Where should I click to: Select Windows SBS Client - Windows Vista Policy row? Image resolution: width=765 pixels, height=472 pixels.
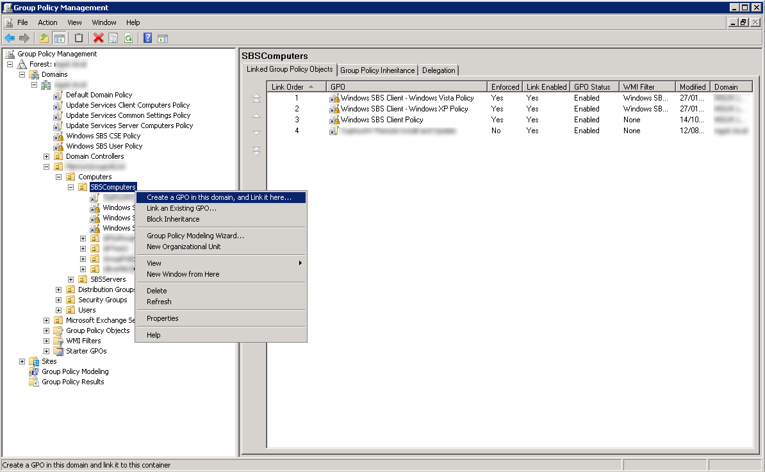pyautogui.click(x=509, y=98)
